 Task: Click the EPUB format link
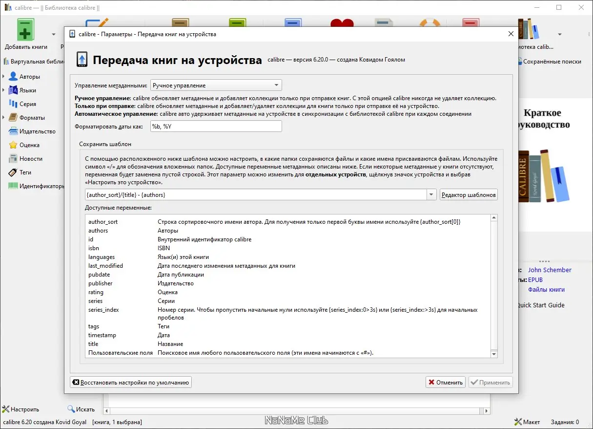tap(535, 279)
